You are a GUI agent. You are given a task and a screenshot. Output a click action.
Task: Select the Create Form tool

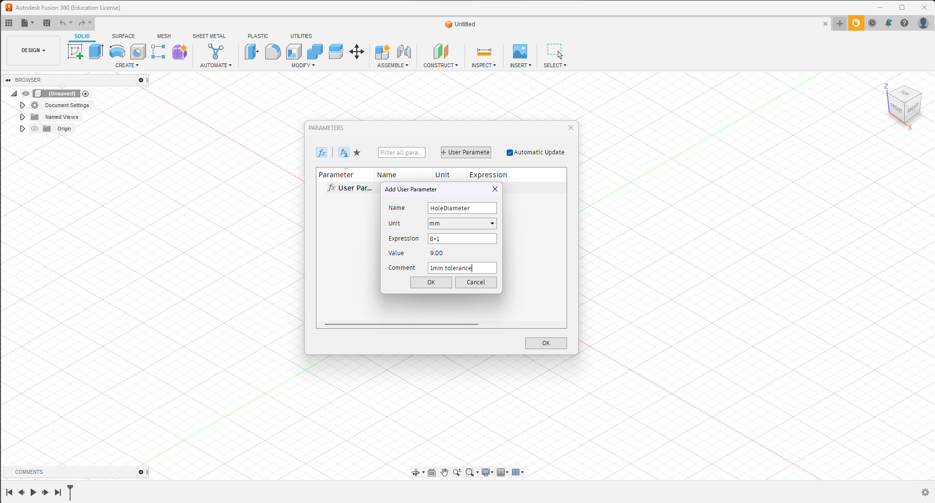point(180,52)
